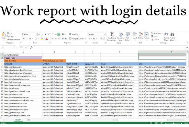Click Delete cells button
Screen dimensions: 189x127
(141, 36)
